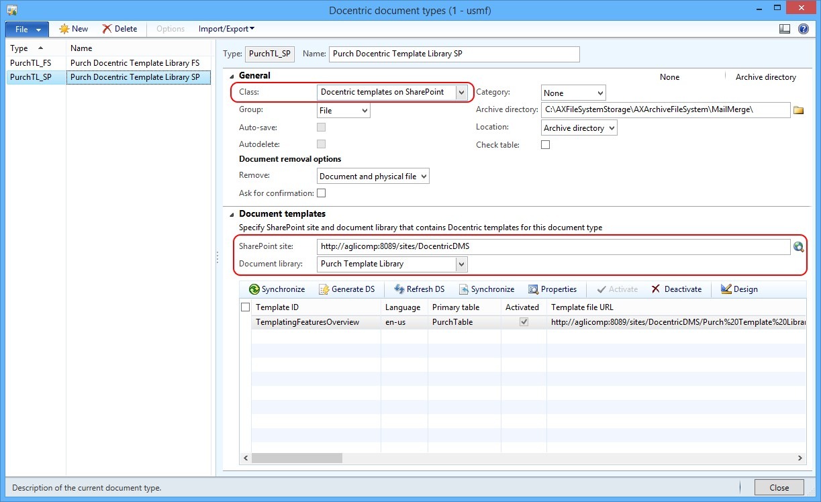This screenshot has height=502, width=821.
Task: Sort by the Name column header
Action: (139, 48)
